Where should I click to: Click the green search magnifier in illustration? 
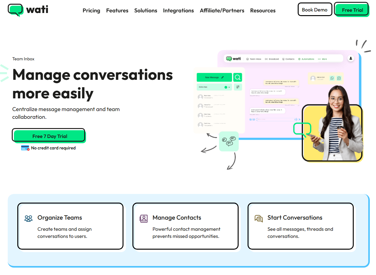pos(238,77)
